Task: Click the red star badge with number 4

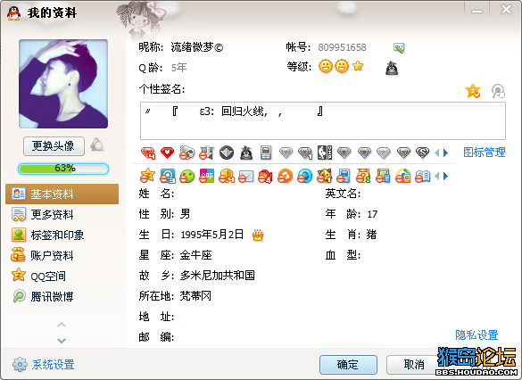Action: click(265, 176)
